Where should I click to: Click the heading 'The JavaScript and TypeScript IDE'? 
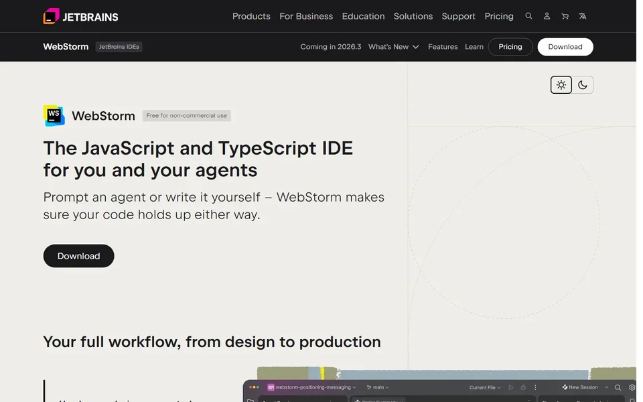[198, 148]
